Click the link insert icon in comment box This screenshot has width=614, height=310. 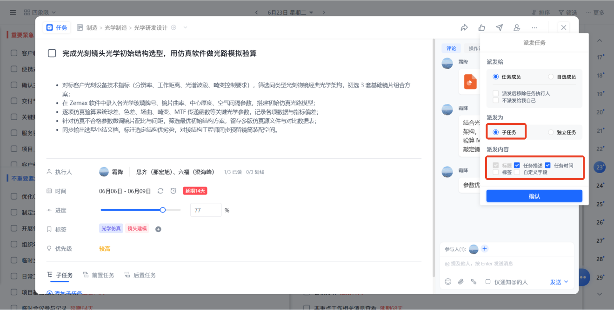click(474, 282)
